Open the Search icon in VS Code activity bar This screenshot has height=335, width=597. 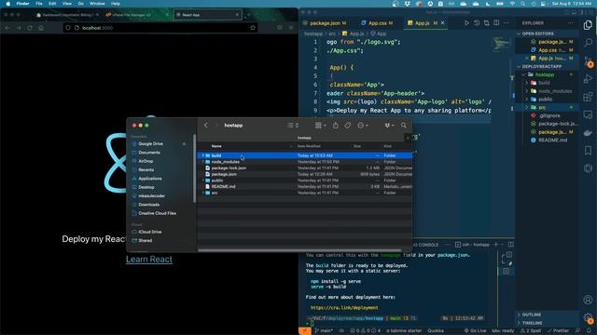click(x=588, y=42)
